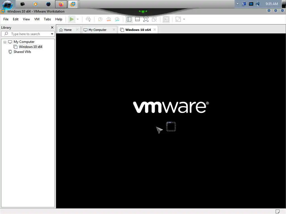Click the status bar message log icon
The width and height of the screenshot is (286, 214).
tap(278, 211)
